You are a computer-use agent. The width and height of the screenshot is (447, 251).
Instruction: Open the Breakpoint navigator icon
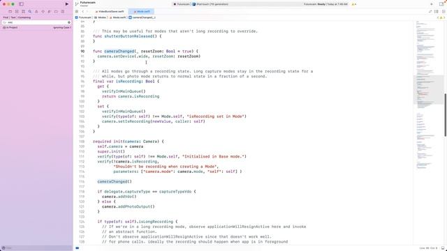coord(56,12)
